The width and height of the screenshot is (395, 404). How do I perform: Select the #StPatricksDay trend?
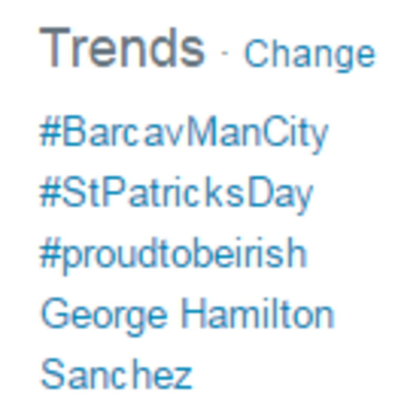176,194
